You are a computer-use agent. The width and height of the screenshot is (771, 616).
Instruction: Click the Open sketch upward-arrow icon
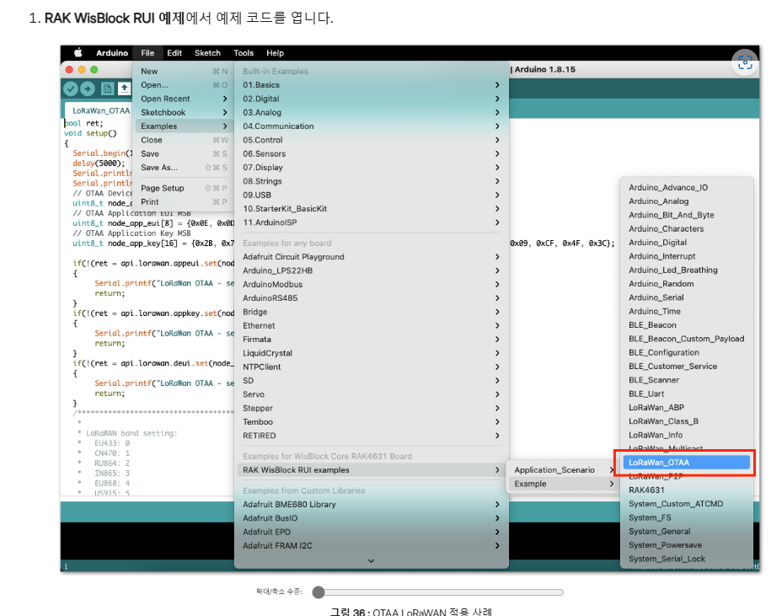coord(125,88)
